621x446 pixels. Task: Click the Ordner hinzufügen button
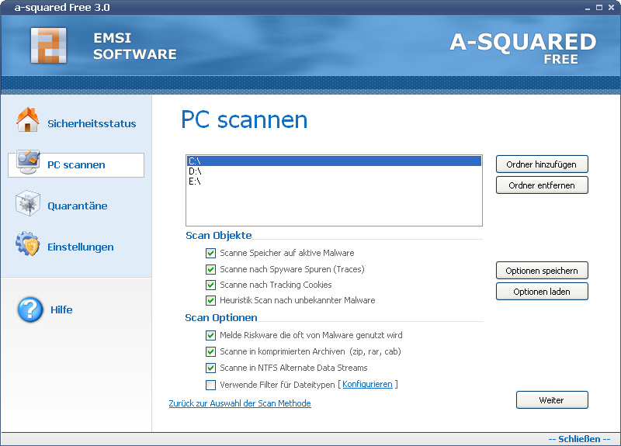point(542,164)
